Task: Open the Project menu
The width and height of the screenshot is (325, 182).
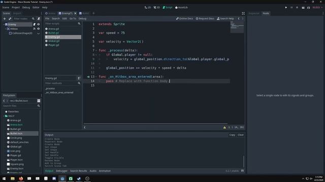Action: (x=16, y=8)
